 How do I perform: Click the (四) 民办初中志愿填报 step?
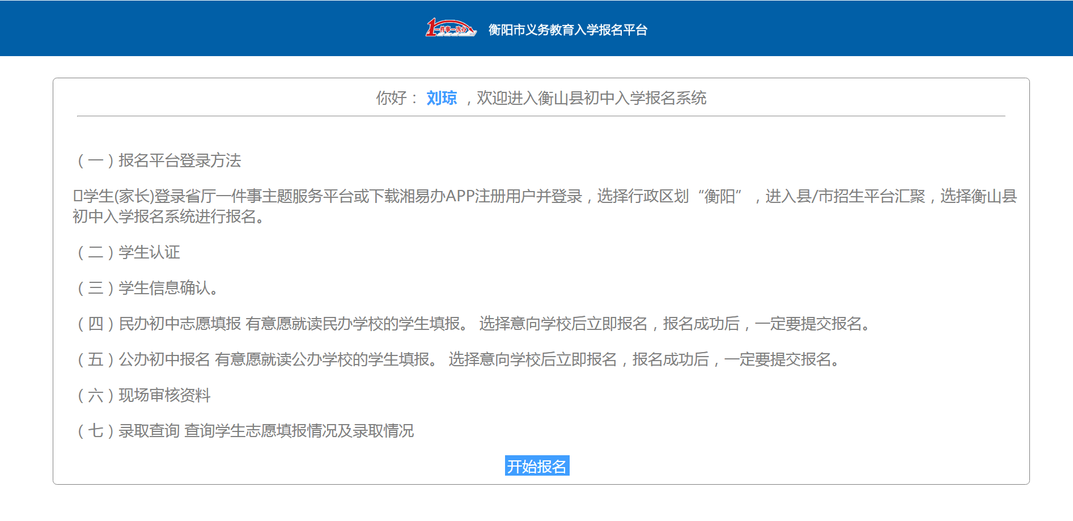159,324
